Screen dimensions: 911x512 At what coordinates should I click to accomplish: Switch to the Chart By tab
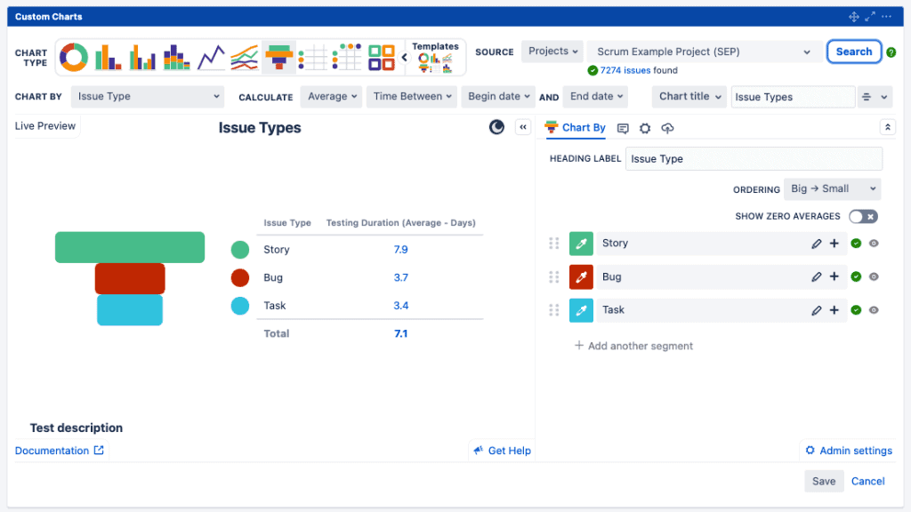[x=576, y=128]
